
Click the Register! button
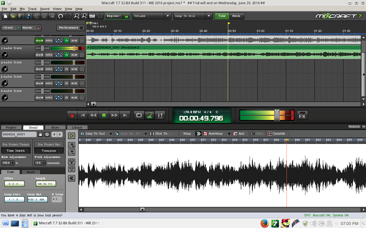[x=114, y=16]
